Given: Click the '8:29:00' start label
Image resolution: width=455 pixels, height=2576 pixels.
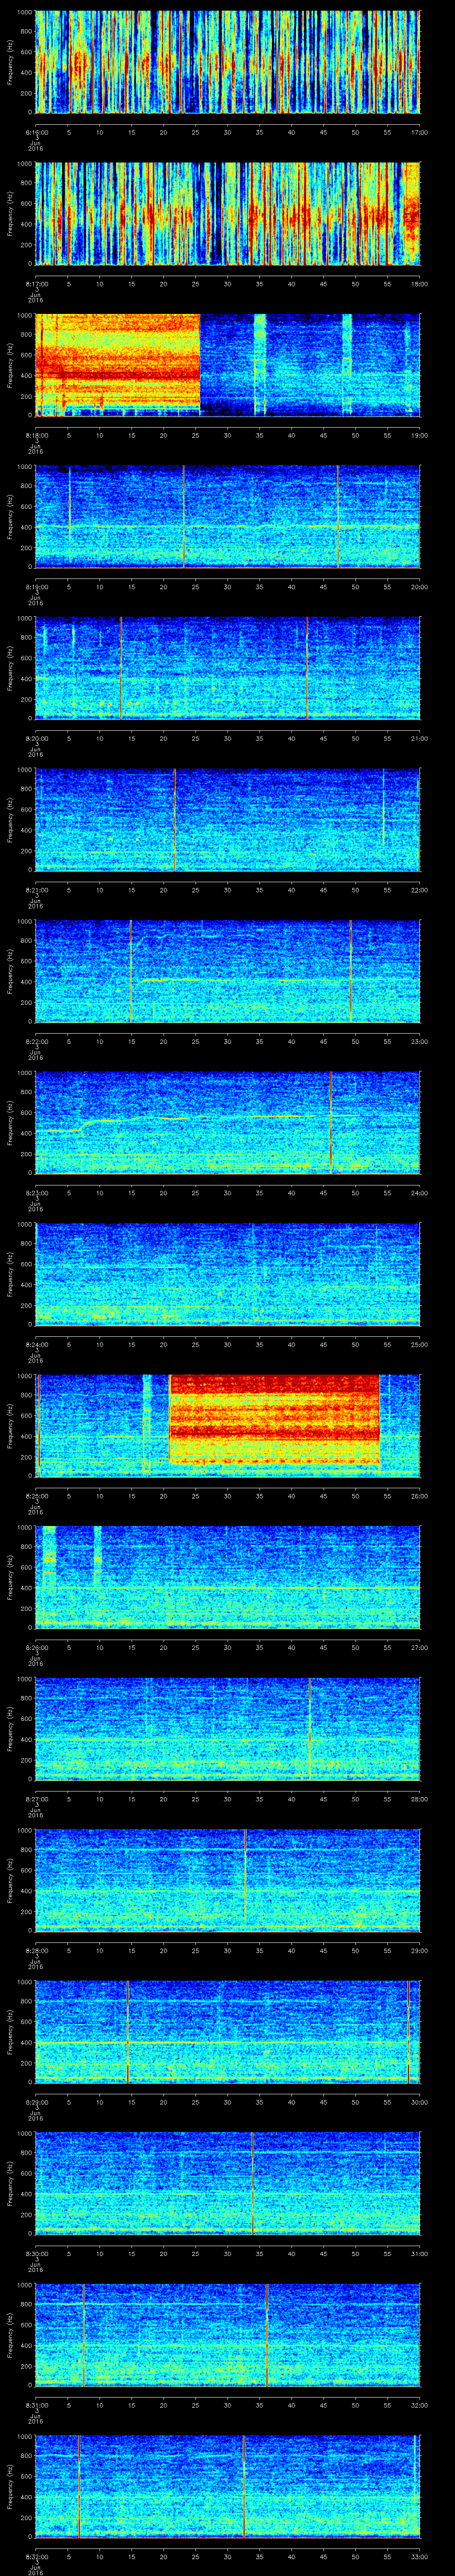Looking at the screenshot, I should click(x=36, y=2102).
